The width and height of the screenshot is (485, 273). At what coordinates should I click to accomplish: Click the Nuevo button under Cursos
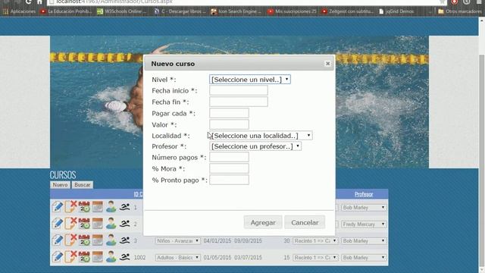click(x=60, y=185)
